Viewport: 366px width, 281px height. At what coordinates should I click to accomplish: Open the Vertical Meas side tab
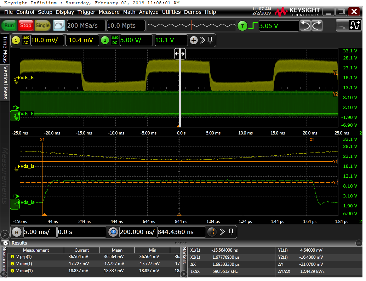click(x=5, y=82)
